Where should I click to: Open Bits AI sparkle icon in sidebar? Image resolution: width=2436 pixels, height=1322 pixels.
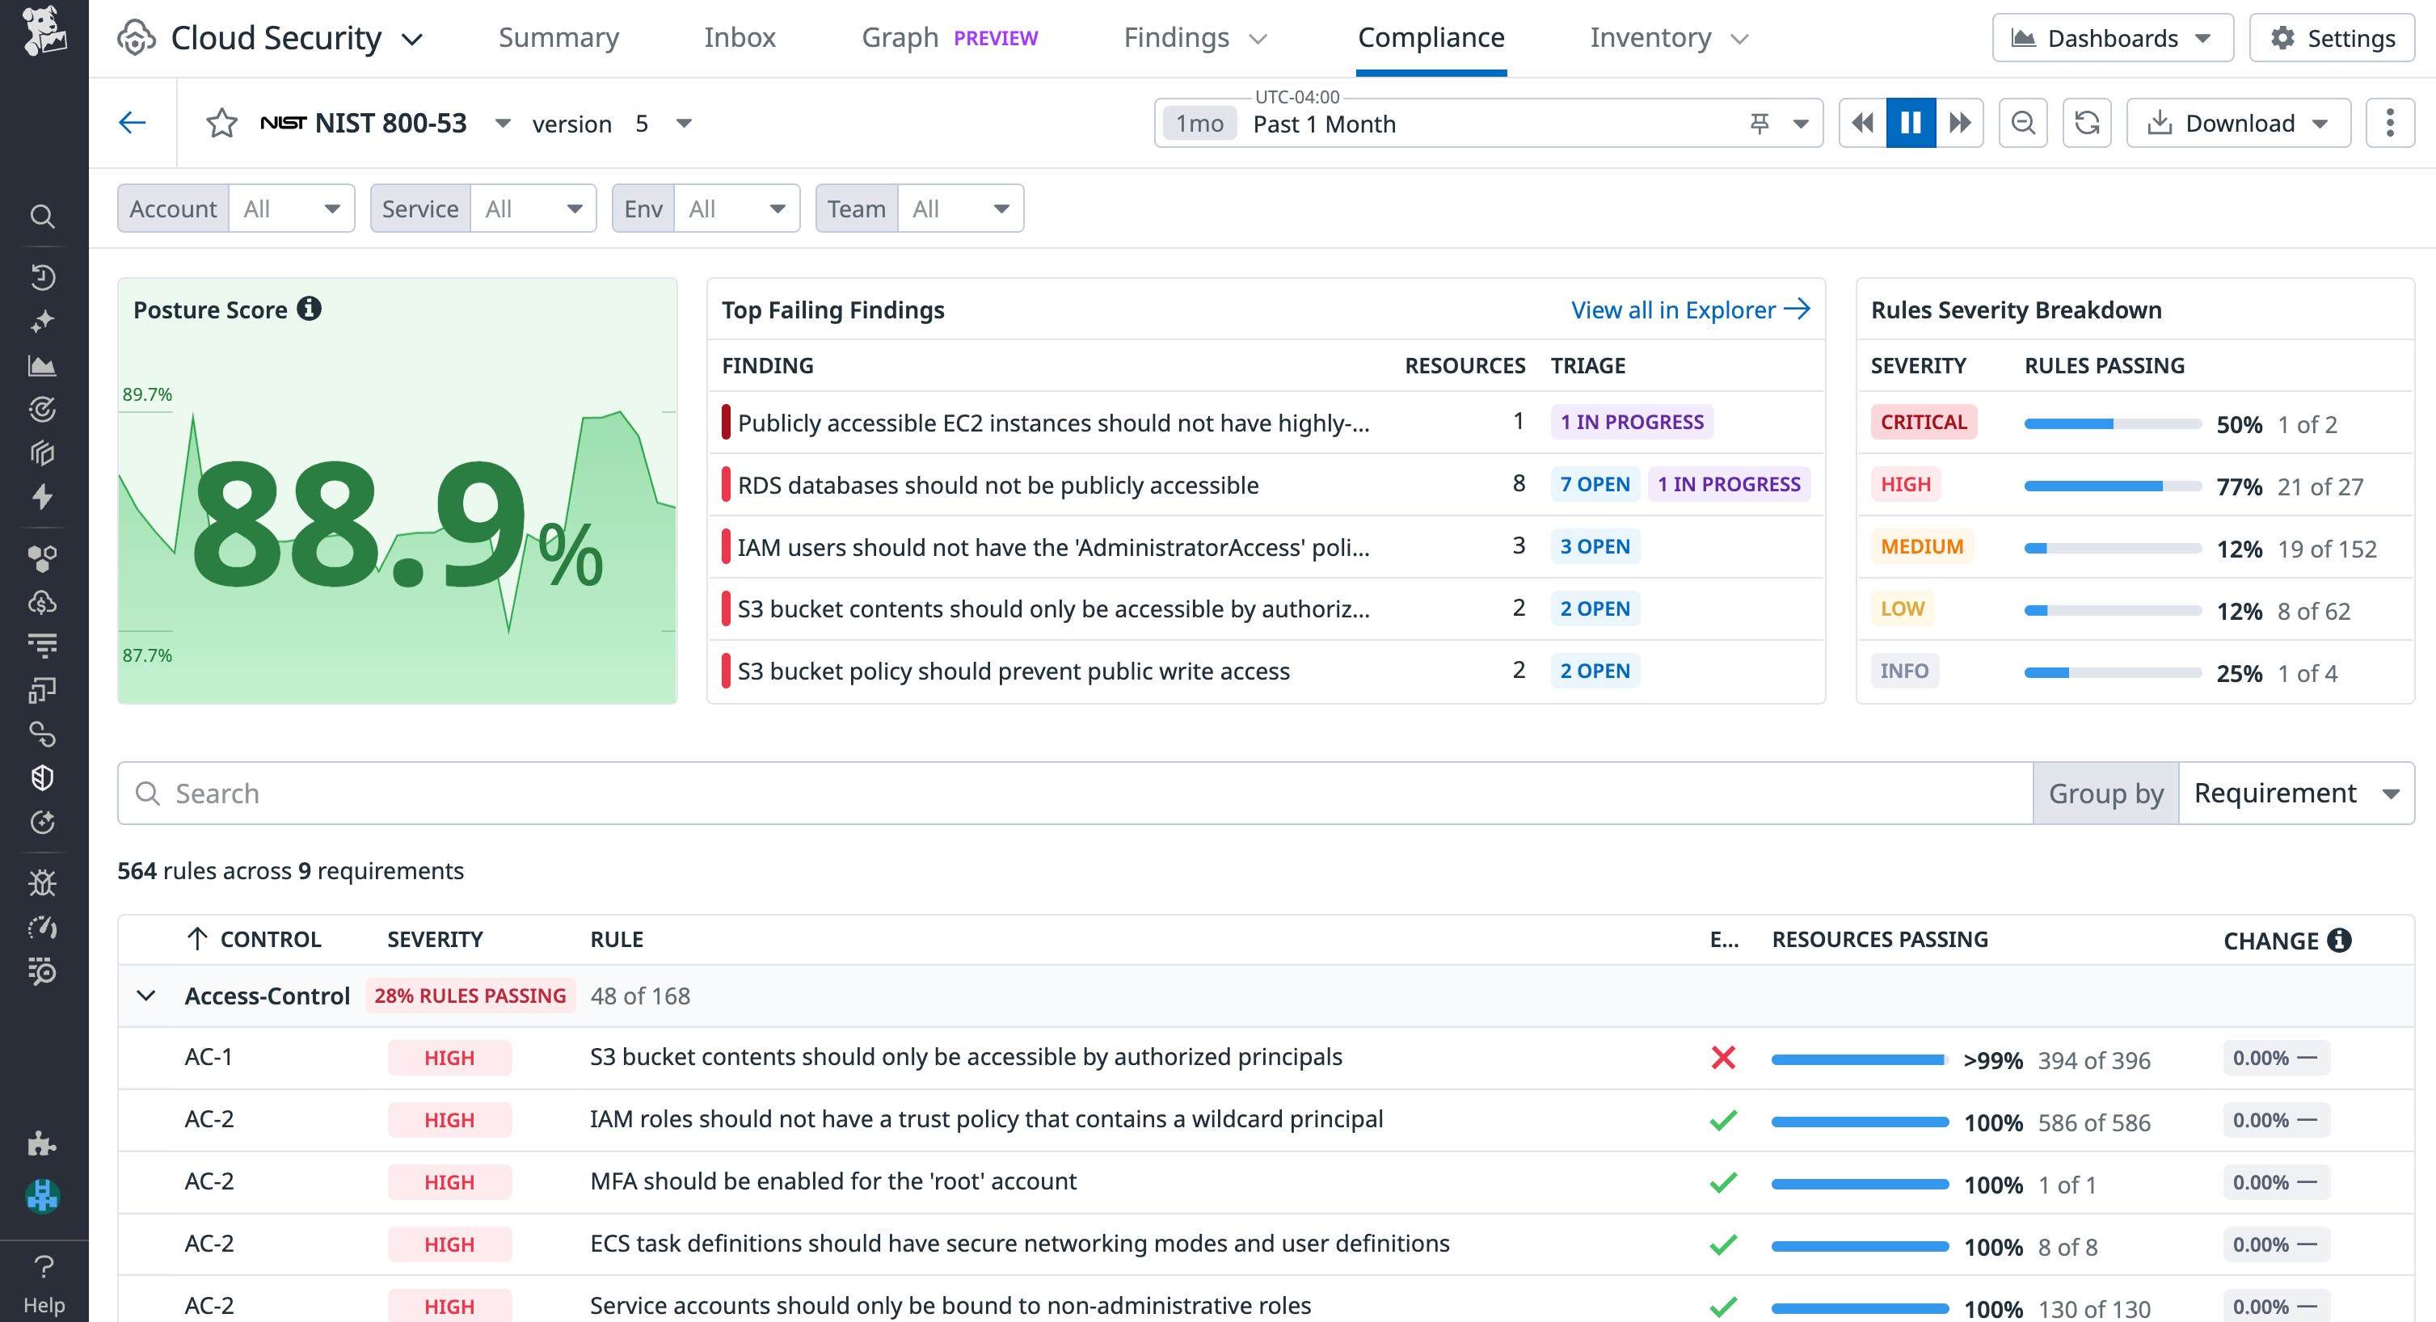coord(44,322)
